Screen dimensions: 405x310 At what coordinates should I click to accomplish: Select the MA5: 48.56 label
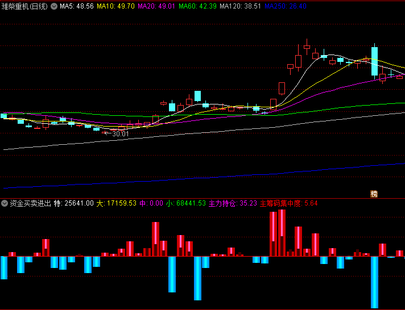77,6
